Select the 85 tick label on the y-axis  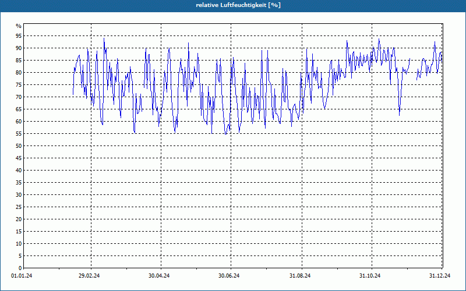[19, 61]
